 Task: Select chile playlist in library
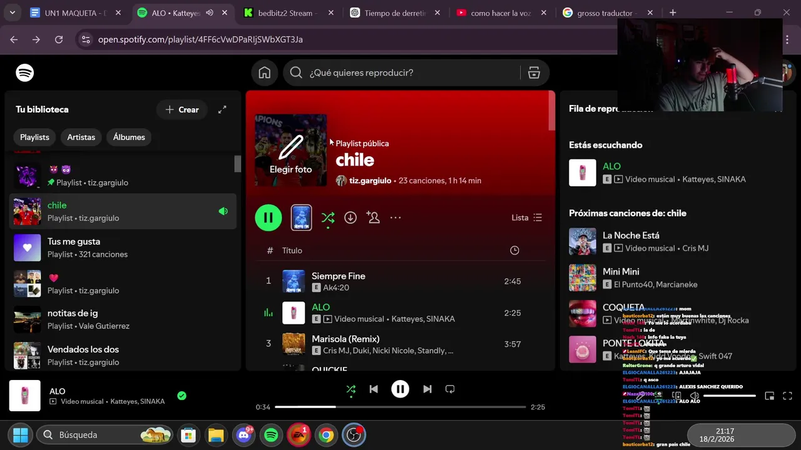coord(123,211)
